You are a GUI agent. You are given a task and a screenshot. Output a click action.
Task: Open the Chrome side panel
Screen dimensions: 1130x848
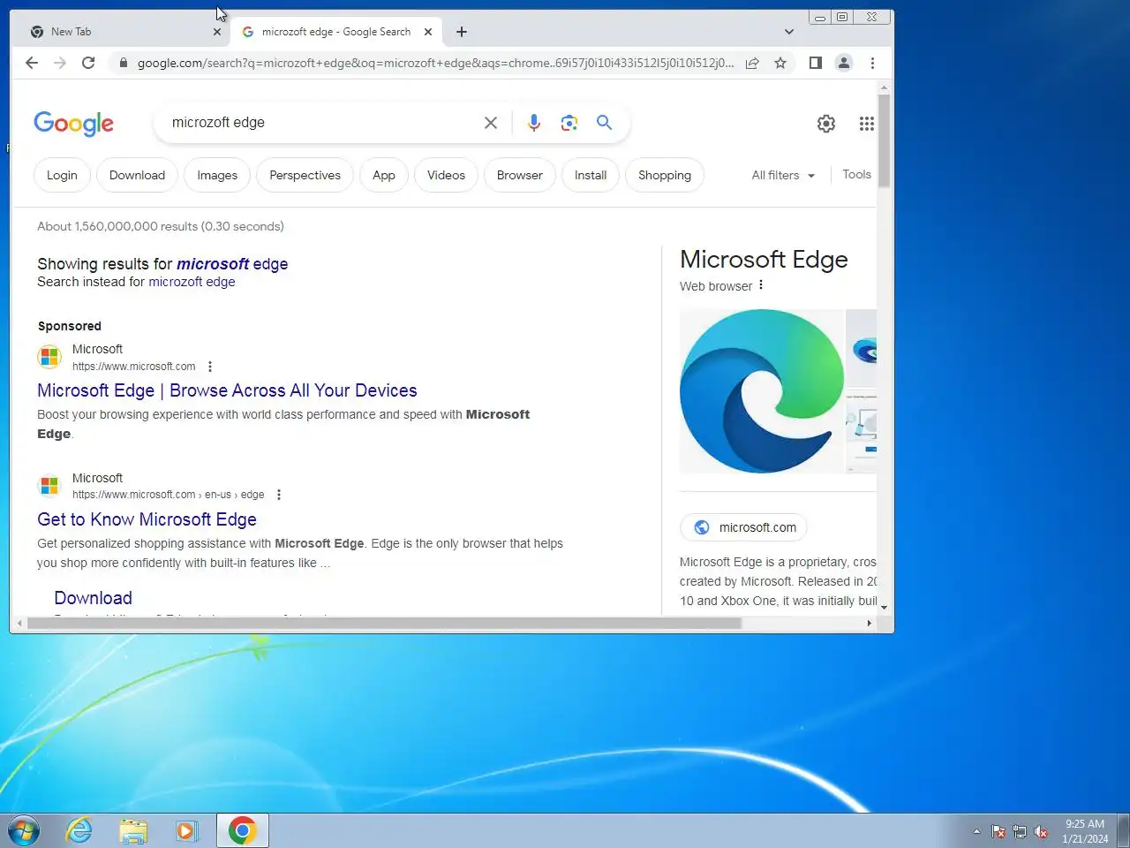816,63
